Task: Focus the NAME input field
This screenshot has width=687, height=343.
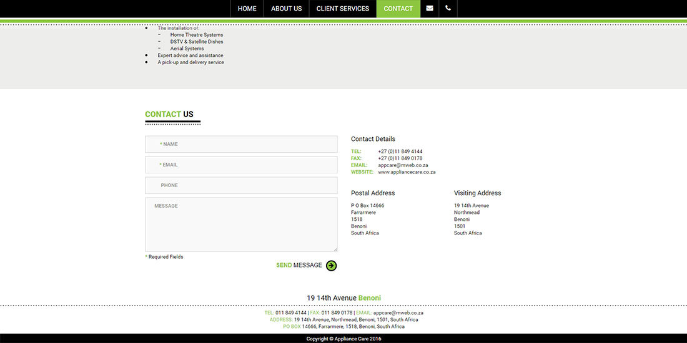Action: pyautogui.click(x=242, y=144)
